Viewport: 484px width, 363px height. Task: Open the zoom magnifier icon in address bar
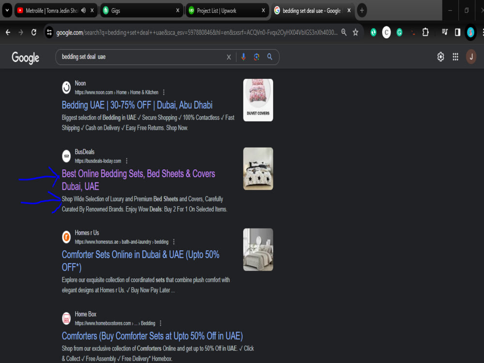click(344, 32)
